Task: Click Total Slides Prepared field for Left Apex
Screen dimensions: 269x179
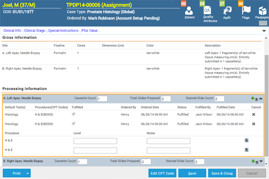Action: [x=166, y=98]
